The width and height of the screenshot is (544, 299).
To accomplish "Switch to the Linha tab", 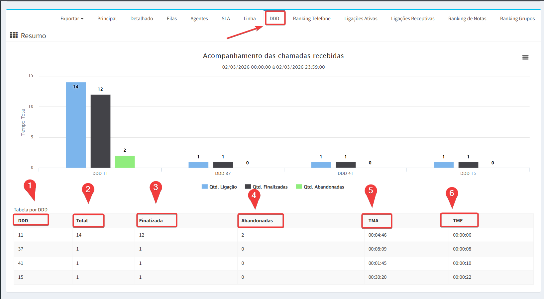I will (250, 19).
